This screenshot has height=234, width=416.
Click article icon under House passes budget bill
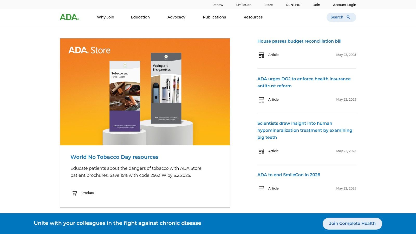[261, 55]
